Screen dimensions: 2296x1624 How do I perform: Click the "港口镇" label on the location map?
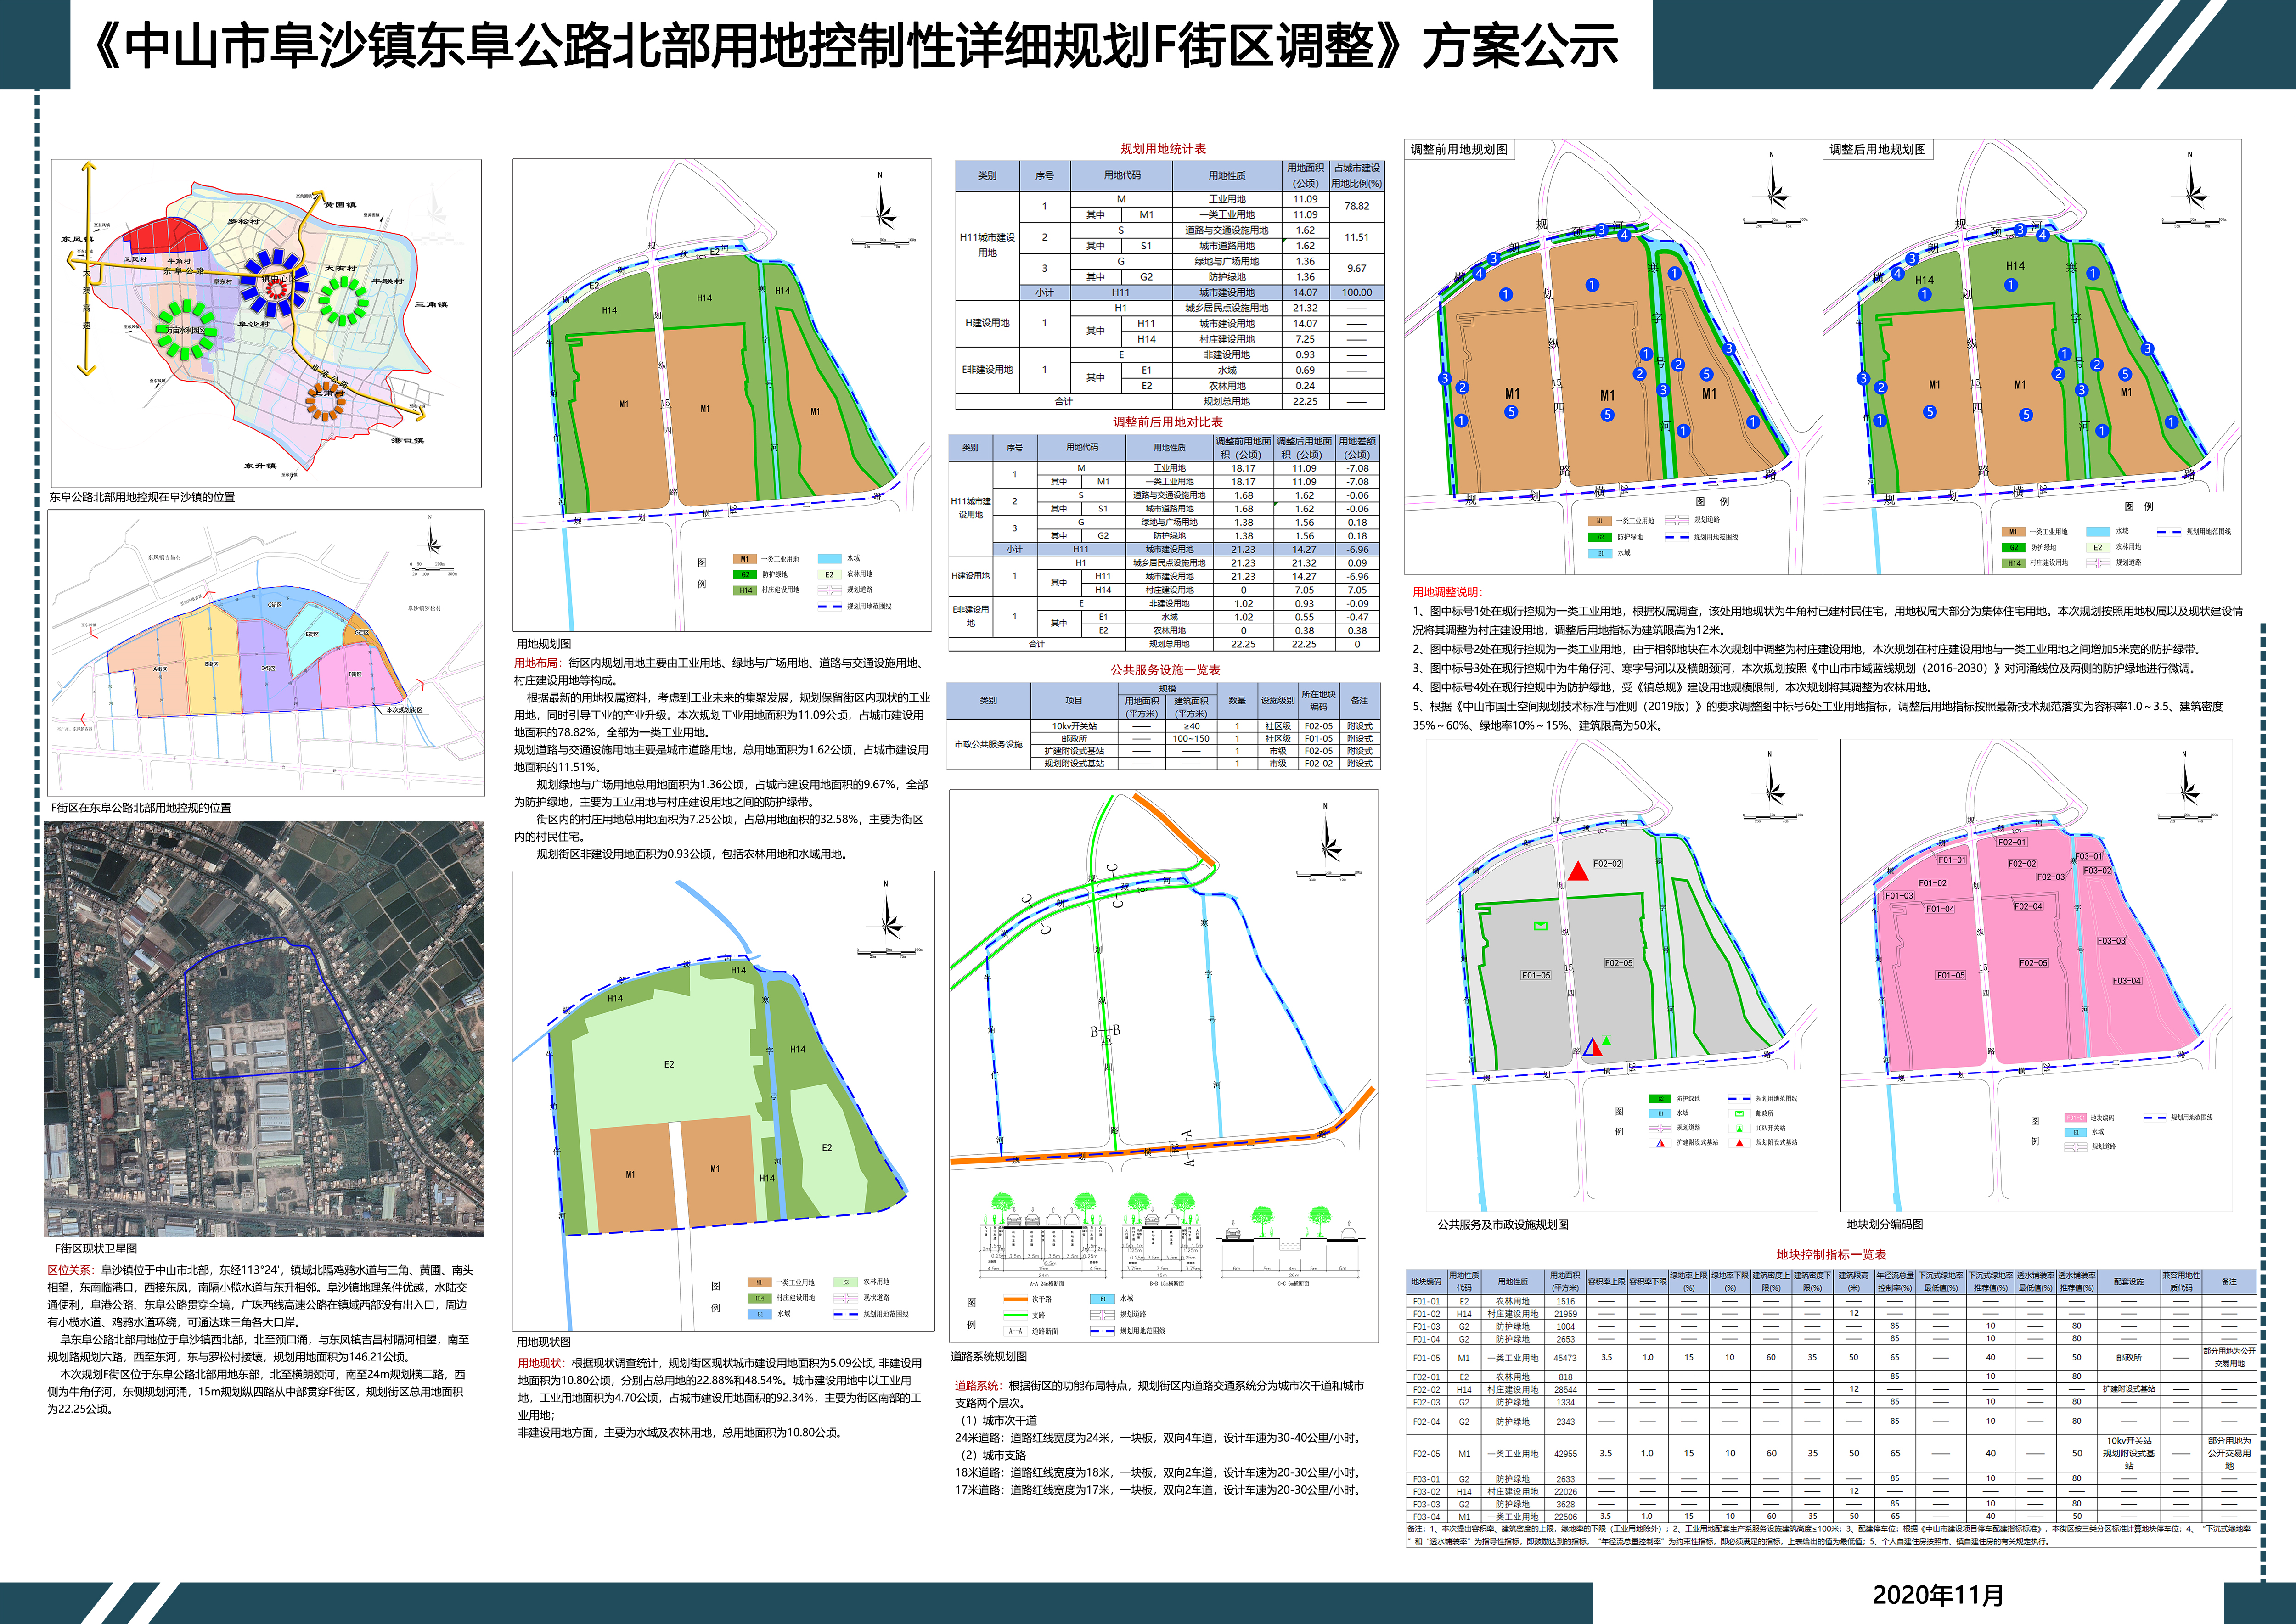408,441
